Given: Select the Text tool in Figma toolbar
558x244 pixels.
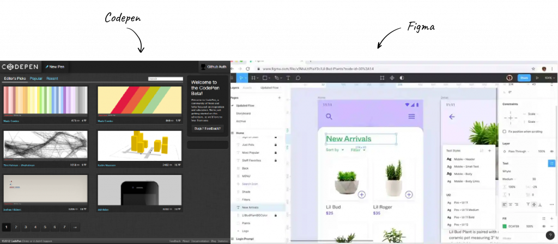Looking at the screenshot, I should pyautogui.click(x=288, y=78).
